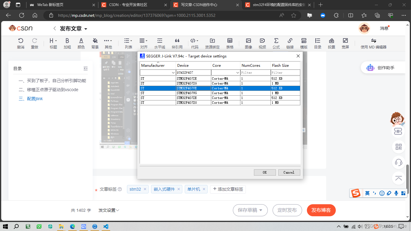Open the Windows Start menu
Viewport: 411px width, 231px height.
(x=5, y=226)
